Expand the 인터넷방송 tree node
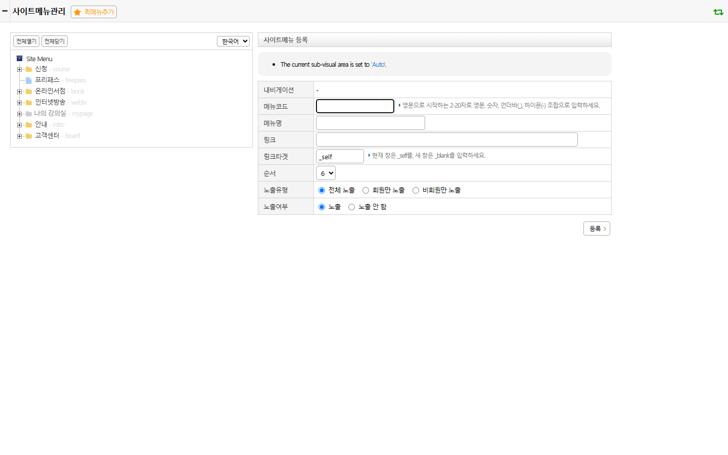This screenshot has height=455, width=728. pyautogui.click(x=19, y=103)
